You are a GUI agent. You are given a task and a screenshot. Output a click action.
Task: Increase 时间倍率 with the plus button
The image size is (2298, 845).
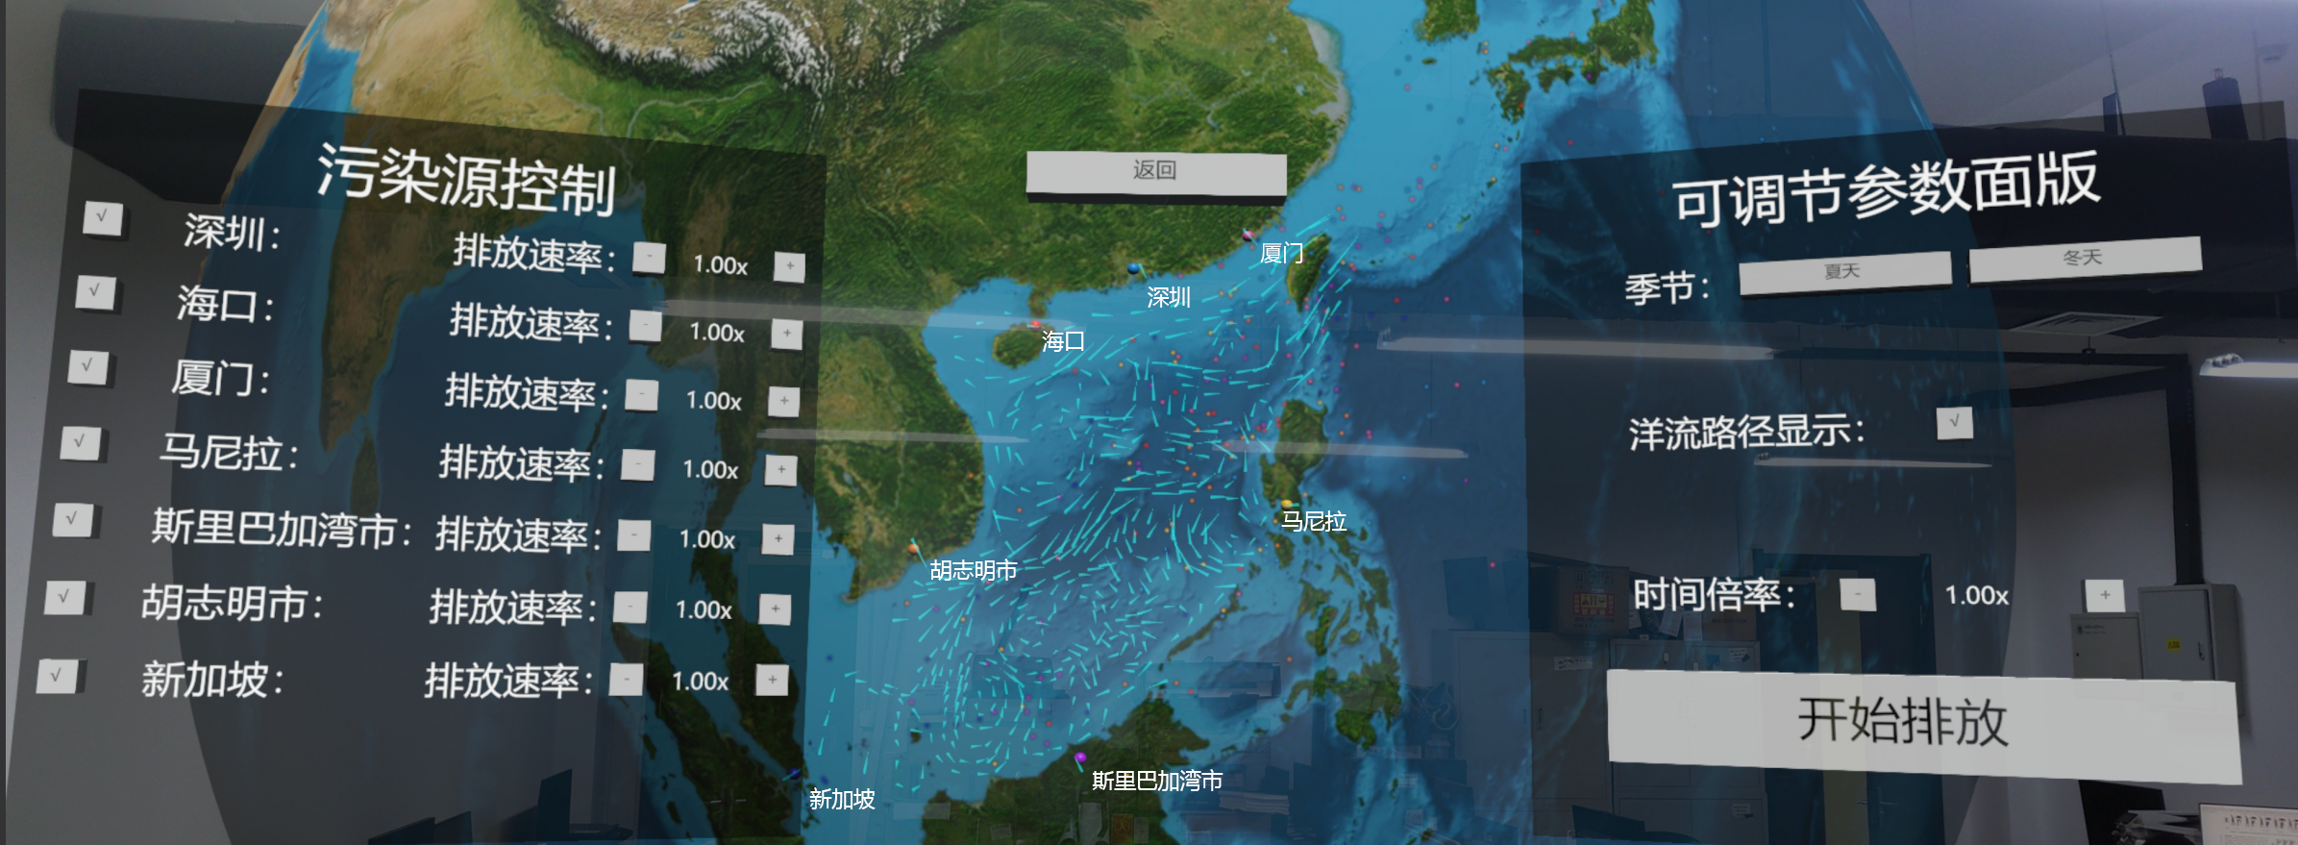pos(2105,595)
